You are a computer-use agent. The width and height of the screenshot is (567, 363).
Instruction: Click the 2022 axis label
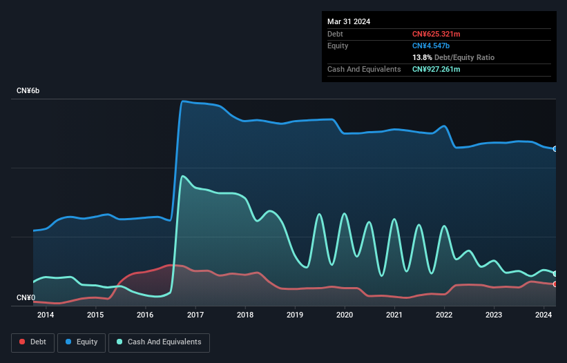(444, 315)
